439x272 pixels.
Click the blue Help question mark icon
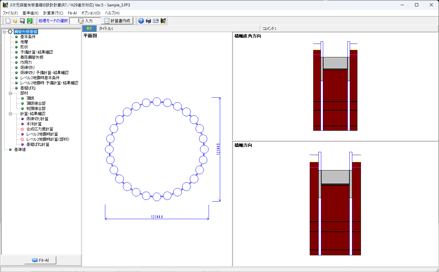141,21
